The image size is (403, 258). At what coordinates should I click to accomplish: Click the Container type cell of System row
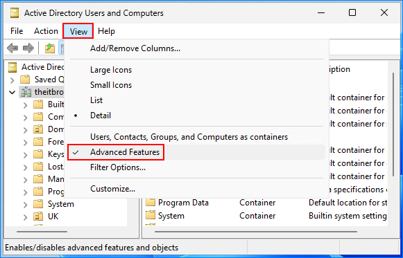coord(257,216)
